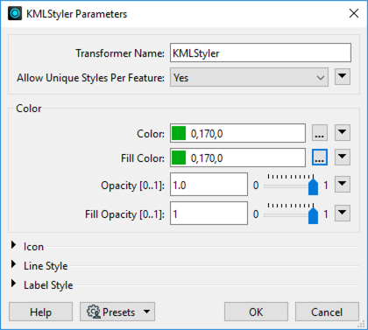
Task: Click the Cancel button
Action: tap(327, 312)
